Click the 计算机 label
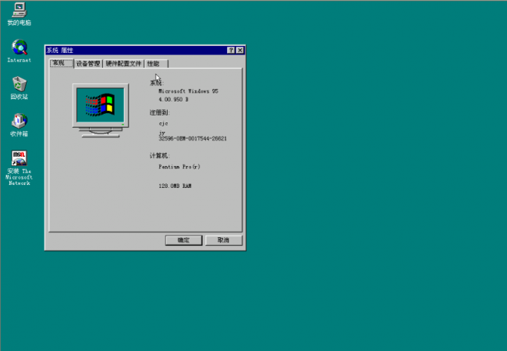This screenshot has width=507, height=351. [x=159, y=156]
